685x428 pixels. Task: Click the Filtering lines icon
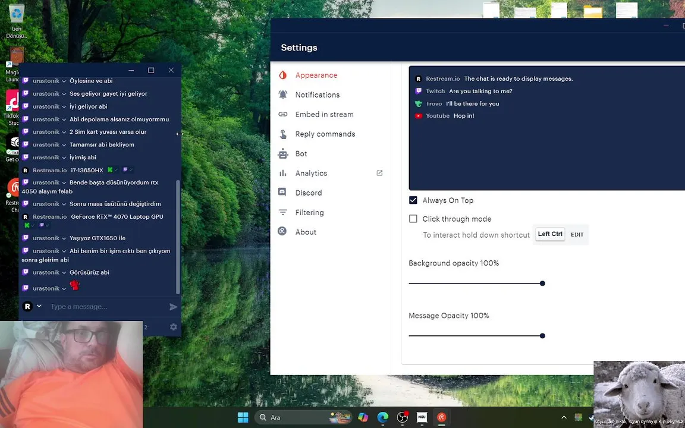tap(282, 212)
